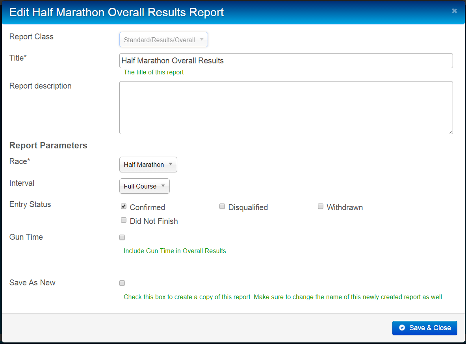Check the Withdrawn entry status
This screenshot has height=344, width=466.
(x=320, y=207)
